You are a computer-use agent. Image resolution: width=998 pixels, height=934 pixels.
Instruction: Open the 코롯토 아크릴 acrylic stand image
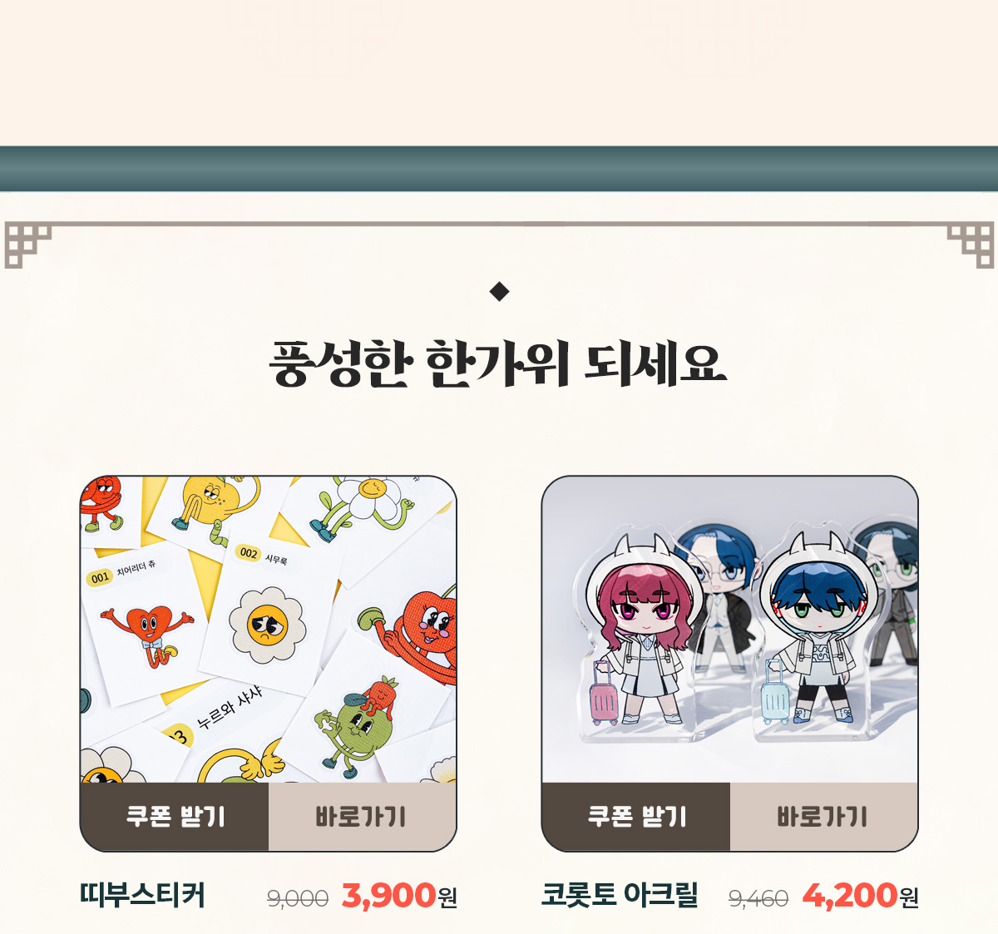point(729,630)
